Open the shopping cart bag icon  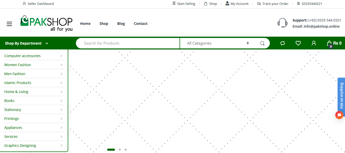coord(329,44)
